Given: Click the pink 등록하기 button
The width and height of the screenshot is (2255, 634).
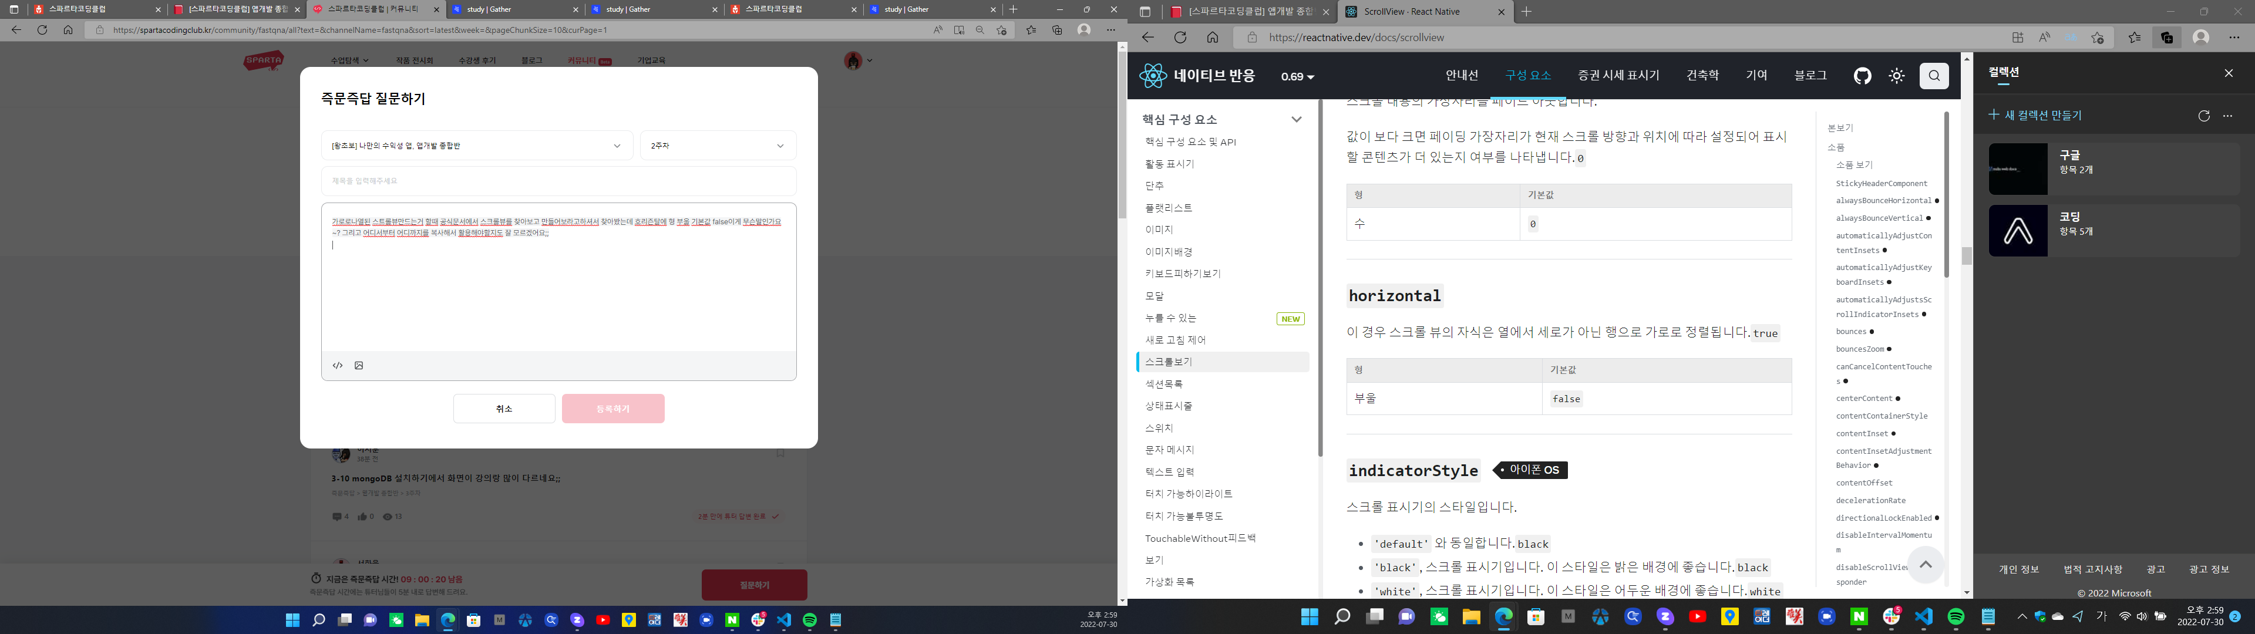Looking at the screenshot, I should click(x=612, y=409).
